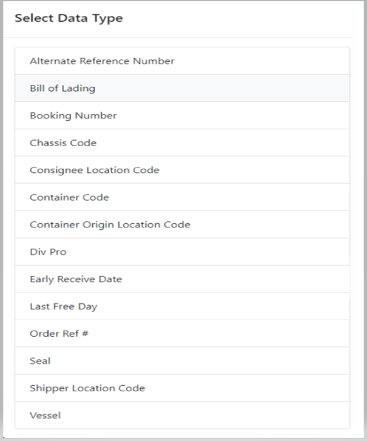Choose the Seal data type

(182, 361)
